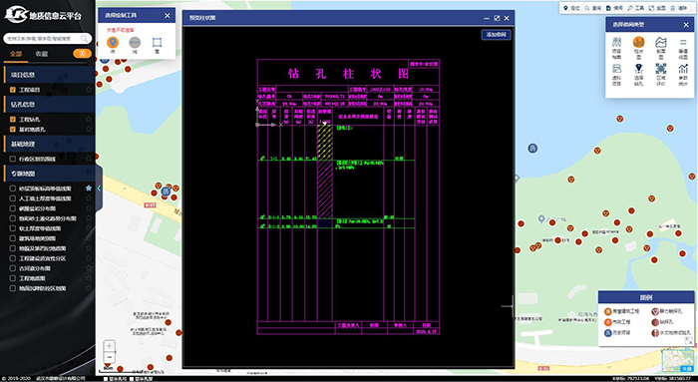Screen dimensions: 698x382
Task: Select the rectangle (面) drawing tool
Action: pos(157,45)
